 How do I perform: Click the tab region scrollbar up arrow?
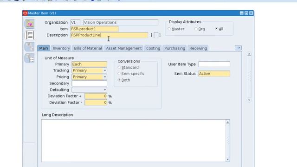(x=249, y=54)
